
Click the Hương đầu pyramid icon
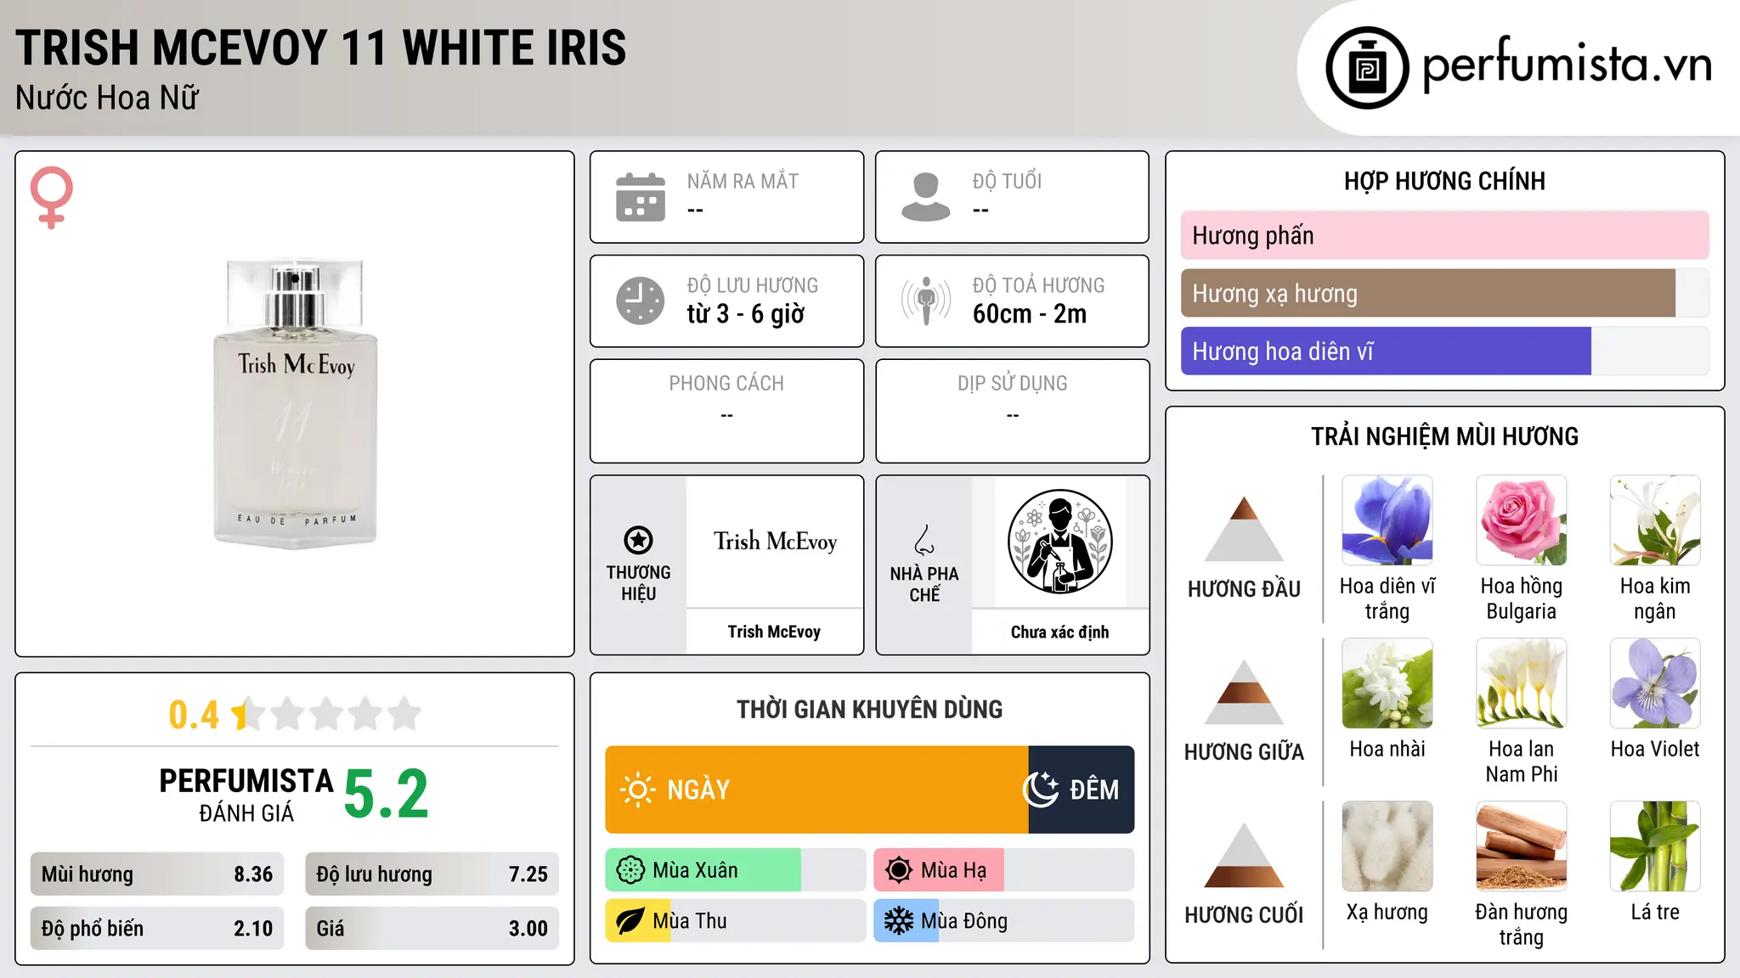1244,528
